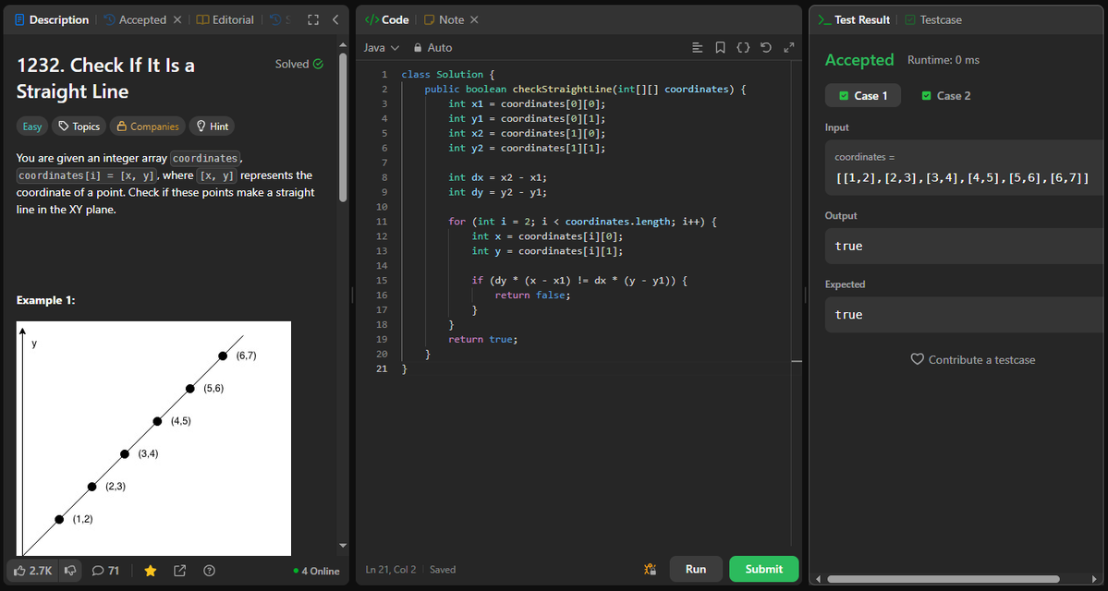Click the curly braces code snippets icon
The height and width of the screenshot is (591, 1108).
[x=743, y=47]
